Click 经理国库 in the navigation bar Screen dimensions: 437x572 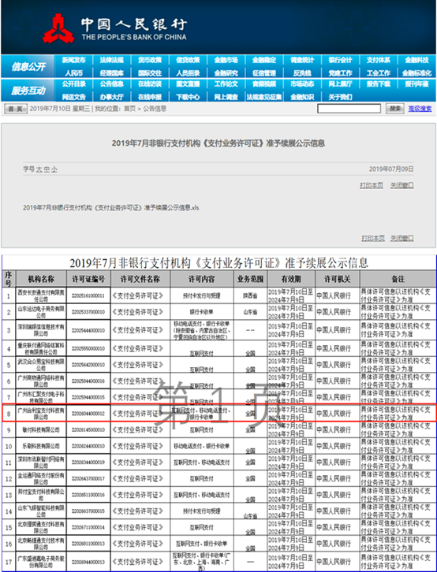click(112, 73)
